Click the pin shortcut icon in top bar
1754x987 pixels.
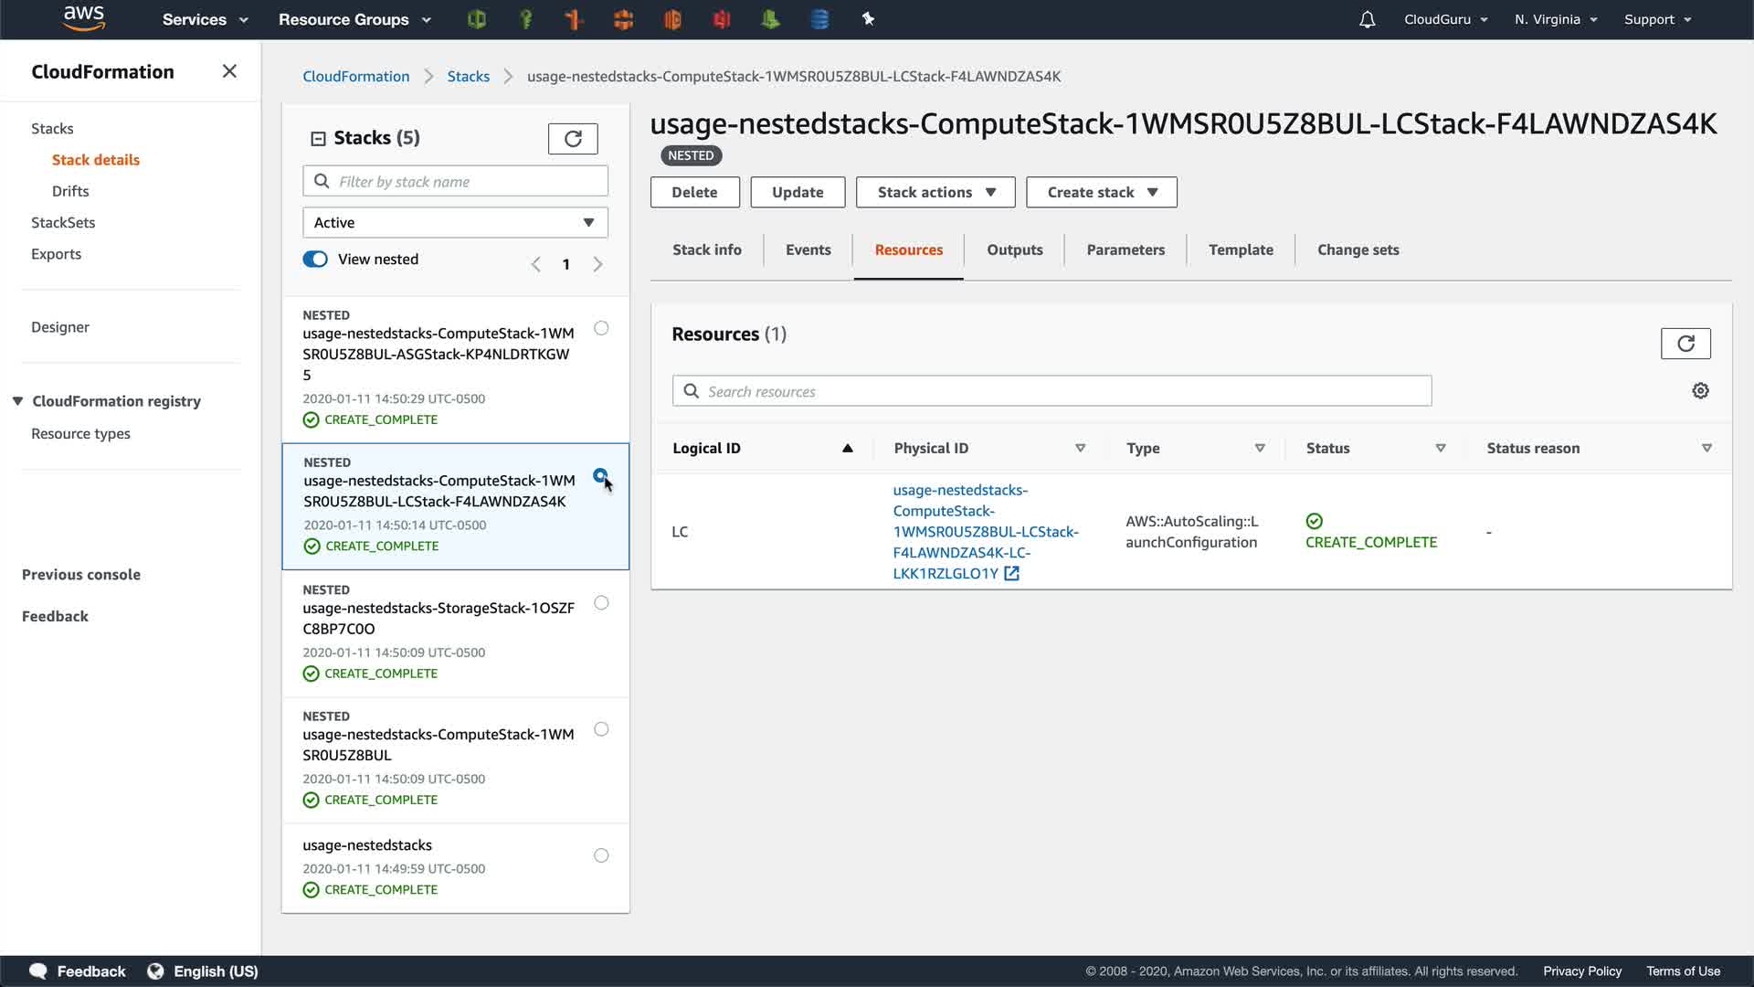click(x=868, y=19)
